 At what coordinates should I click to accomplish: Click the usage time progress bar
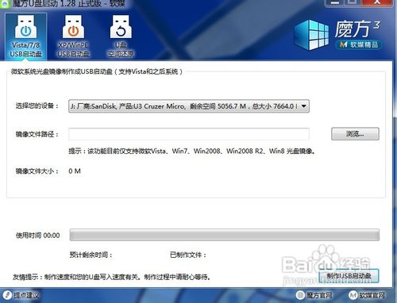click(225, 235)
